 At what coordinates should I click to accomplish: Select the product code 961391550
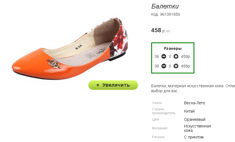click(170, 15)
